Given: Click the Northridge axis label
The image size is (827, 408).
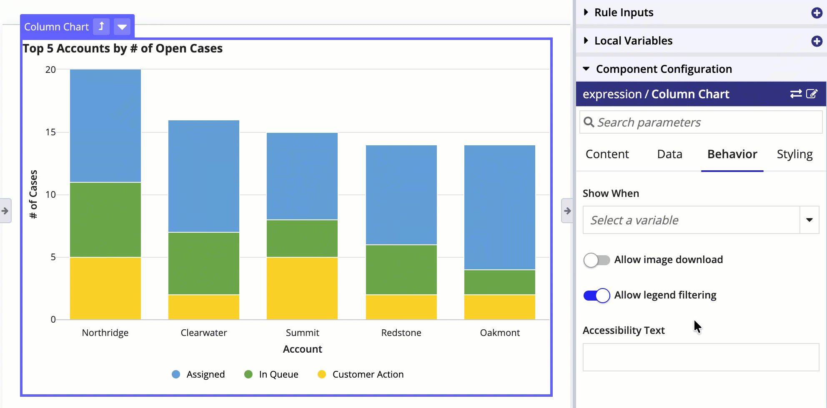Looking at the screenshot, I should coord(105,333).
